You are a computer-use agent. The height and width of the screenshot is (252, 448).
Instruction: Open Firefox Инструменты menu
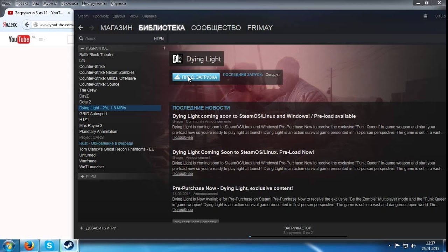[93, 3]
